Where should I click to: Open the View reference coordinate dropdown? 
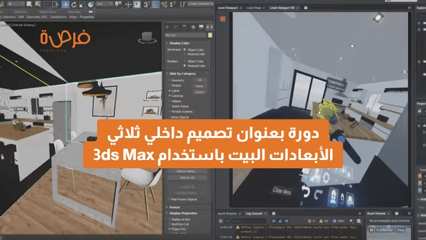point(105,4)
